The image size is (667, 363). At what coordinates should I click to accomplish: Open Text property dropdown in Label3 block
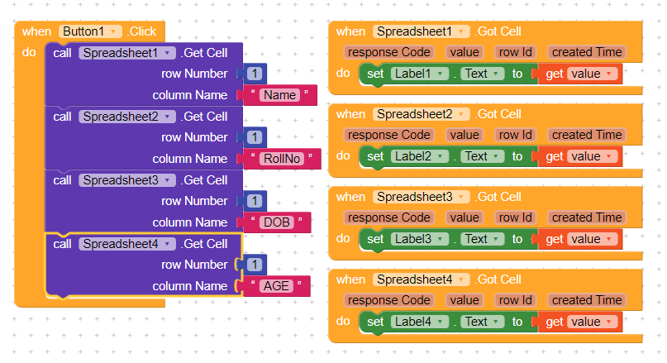coord(482,239)
